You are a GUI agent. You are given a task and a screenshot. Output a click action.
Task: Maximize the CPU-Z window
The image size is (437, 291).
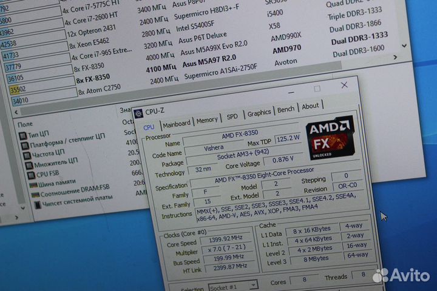click(317, 89)
